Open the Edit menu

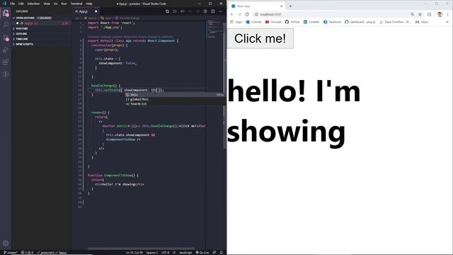pos(21,4)
